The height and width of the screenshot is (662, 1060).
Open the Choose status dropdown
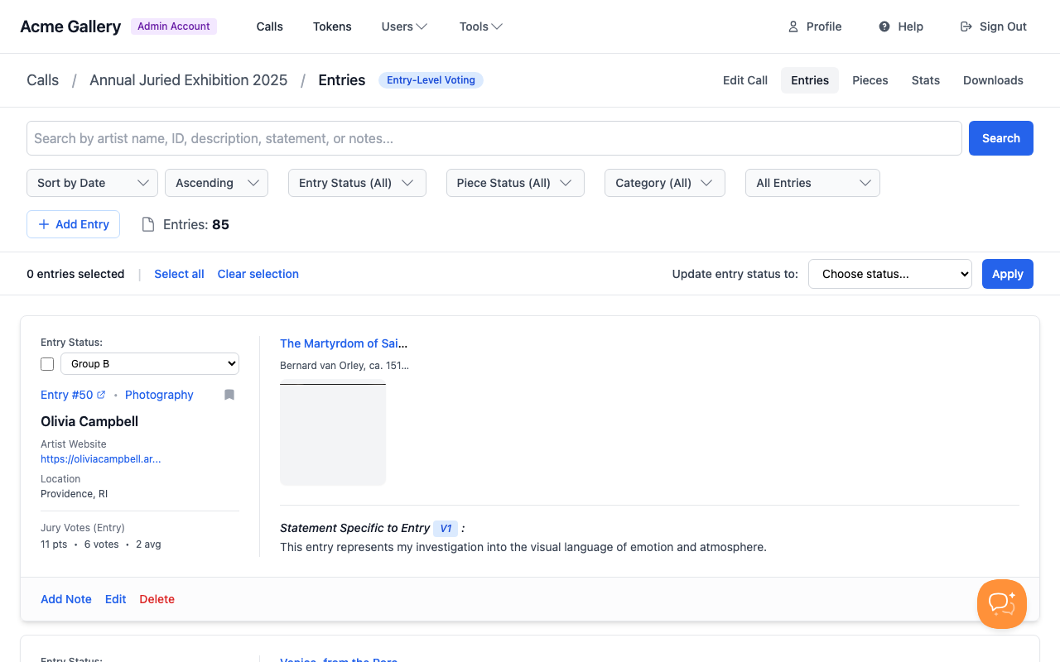pyautogui.click(x=889, y=273)
